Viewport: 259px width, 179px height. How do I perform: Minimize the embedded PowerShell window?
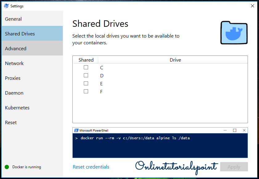tap(225, 130)
